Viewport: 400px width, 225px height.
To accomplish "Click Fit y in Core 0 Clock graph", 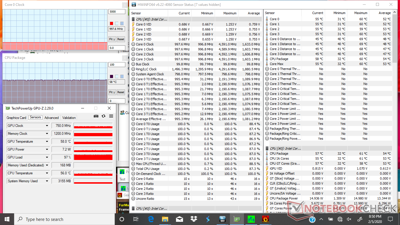I will pyautogui.click(x=112, y=39).
